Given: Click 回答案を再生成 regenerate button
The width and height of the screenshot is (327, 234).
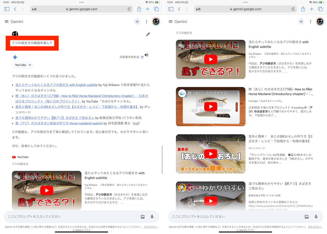Looking at the screenshot, I should [132, 57].
